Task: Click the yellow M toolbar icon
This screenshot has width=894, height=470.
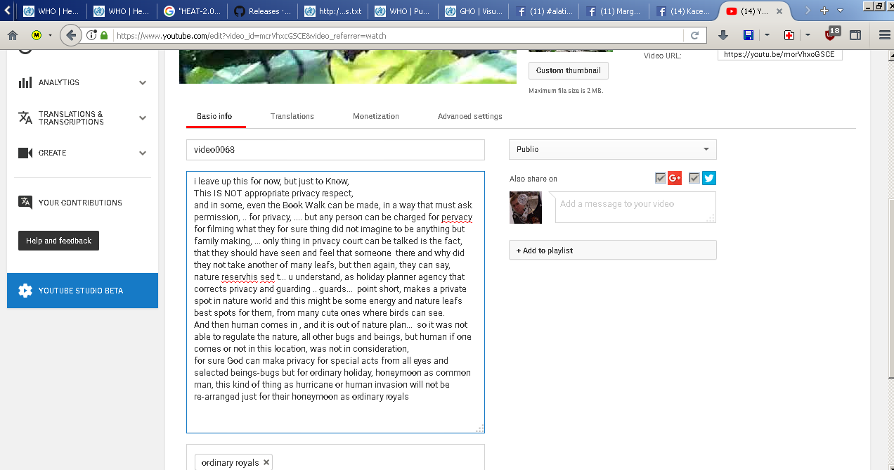Action: click(37, 35)
